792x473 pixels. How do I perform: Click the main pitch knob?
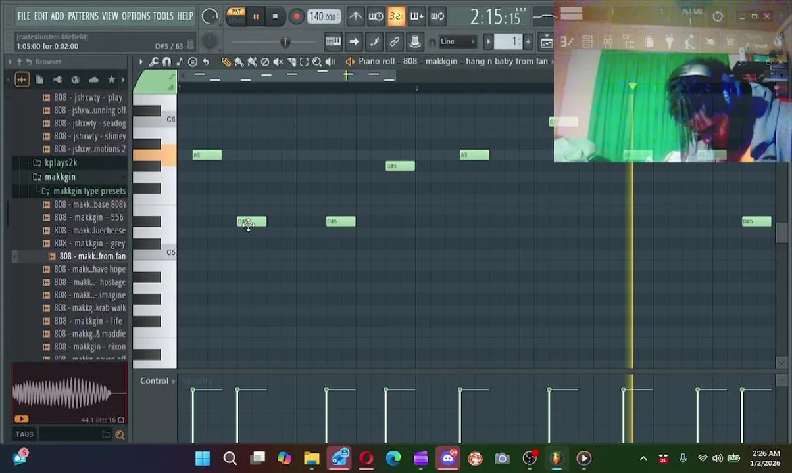tap(209, 42)
